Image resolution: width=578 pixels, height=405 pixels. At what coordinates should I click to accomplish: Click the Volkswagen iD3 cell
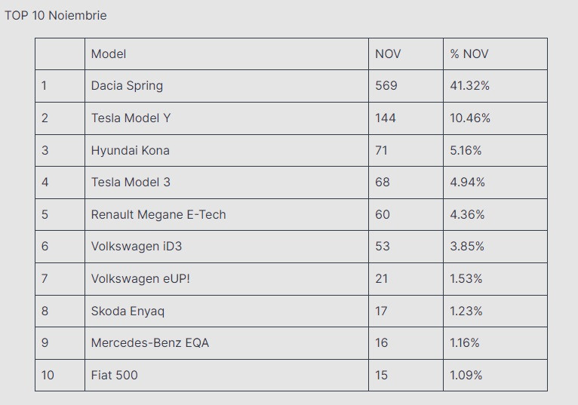[x=137, y=246]
